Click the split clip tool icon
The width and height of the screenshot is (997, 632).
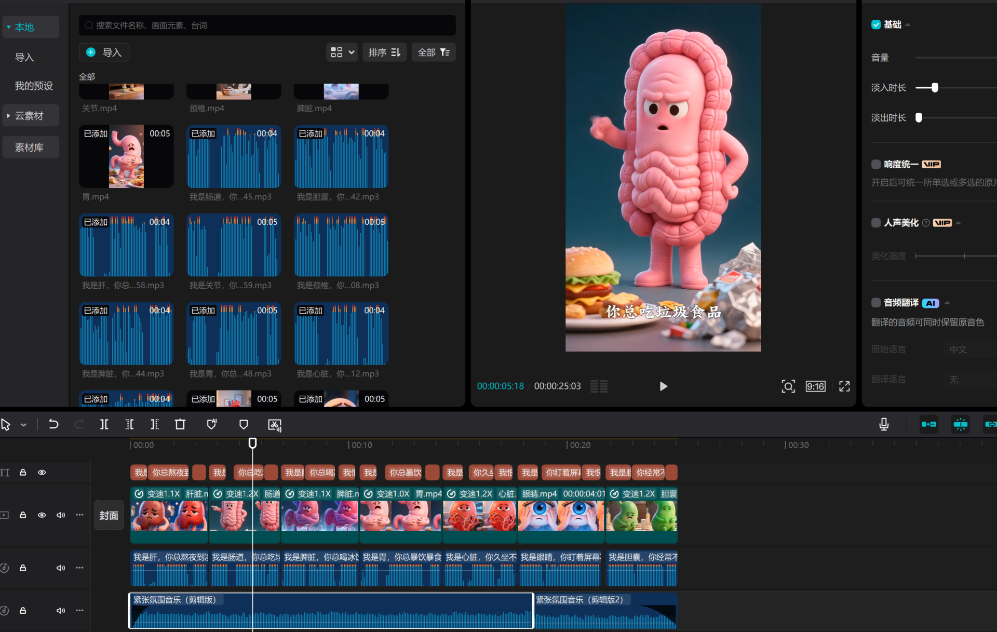pyautogui.click(x=104, y=425)
